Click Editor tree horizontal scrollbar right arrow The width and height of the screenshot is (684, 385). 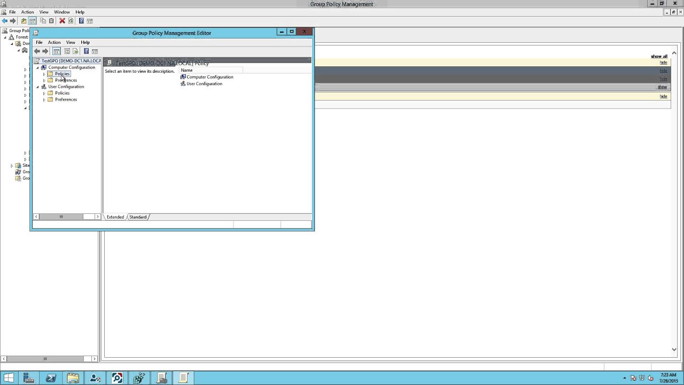97,217
